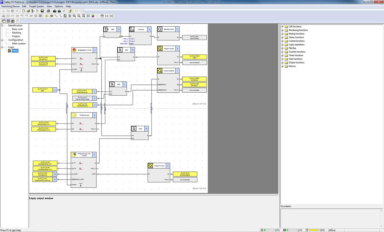
Task: Expand the Cell functions folder
Action: pyautogui.click(x=282, y=27)
